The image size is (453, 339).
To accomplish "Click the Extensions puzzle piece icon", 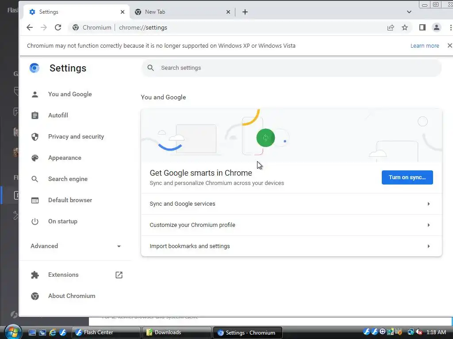I will coord(35,275).
